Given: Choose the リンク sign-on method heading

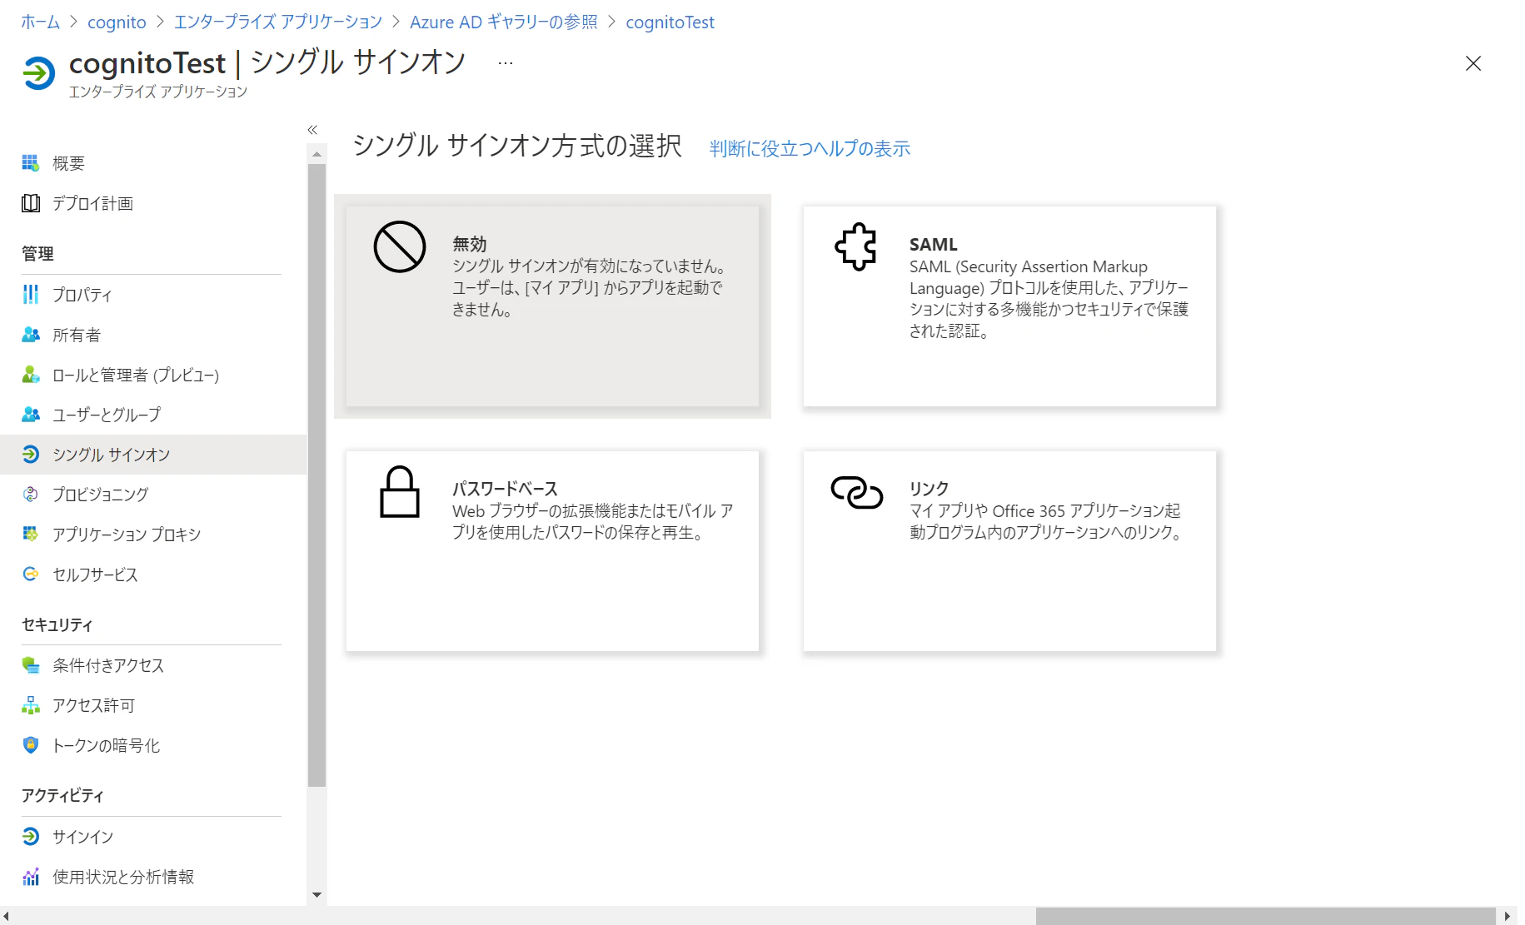Looking at the screenshot, I should point(929,489).
